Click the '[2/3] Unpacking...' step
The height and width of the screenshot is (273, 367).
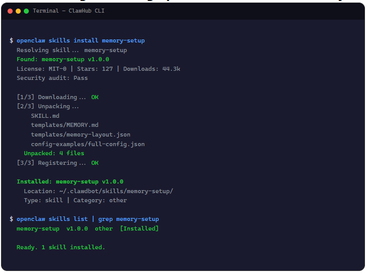click(48, 106)
